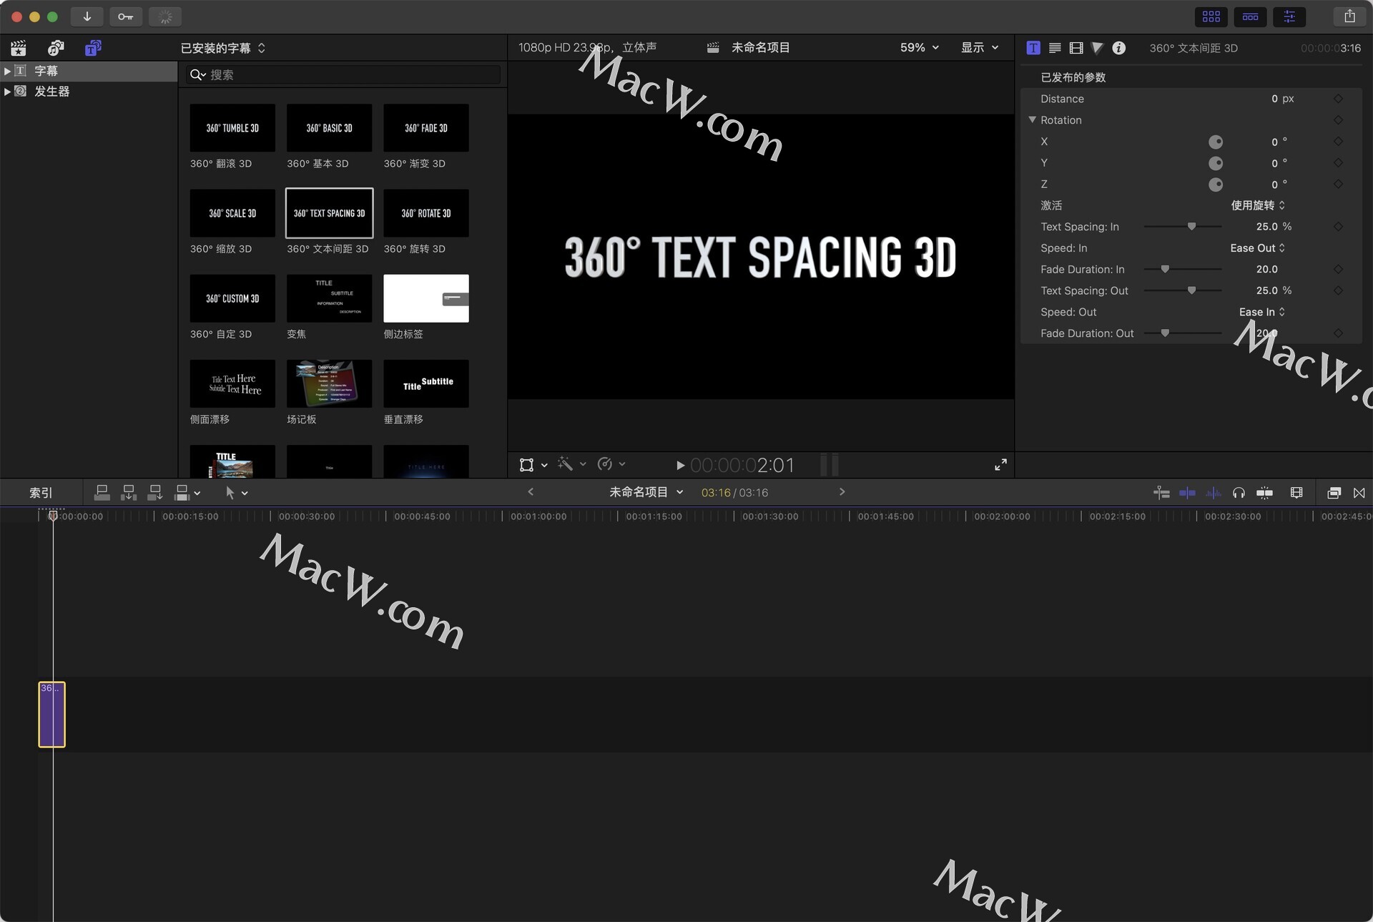1373x922 pixels.
Task: Click the Play button in viewer
Action: pos(680,466)
